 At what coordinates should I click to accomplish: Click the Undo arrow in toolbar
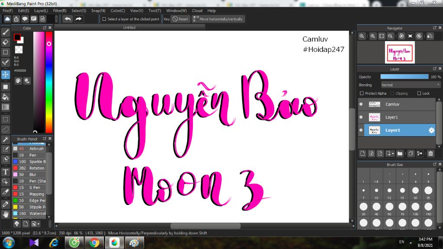click(x=68, y=19)
